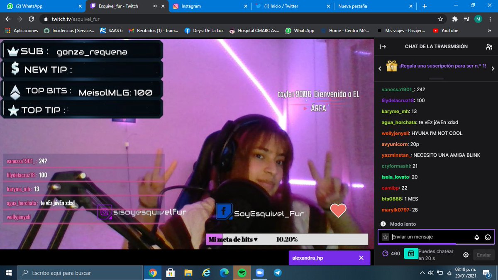Open the Chrome three-dot menu

tap(490, 19)
